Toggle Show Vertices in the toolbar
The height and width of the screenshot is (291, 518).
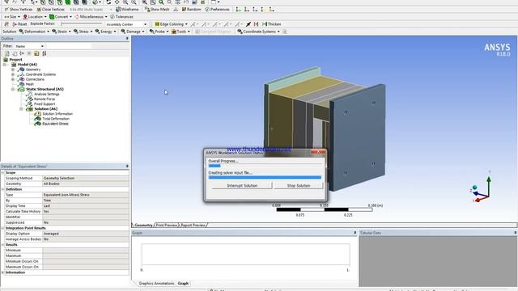pos(19,10)
